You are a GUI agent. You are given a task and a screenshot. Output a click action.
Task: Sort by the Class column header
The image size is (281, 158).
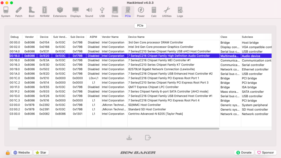tap(230, 37)
